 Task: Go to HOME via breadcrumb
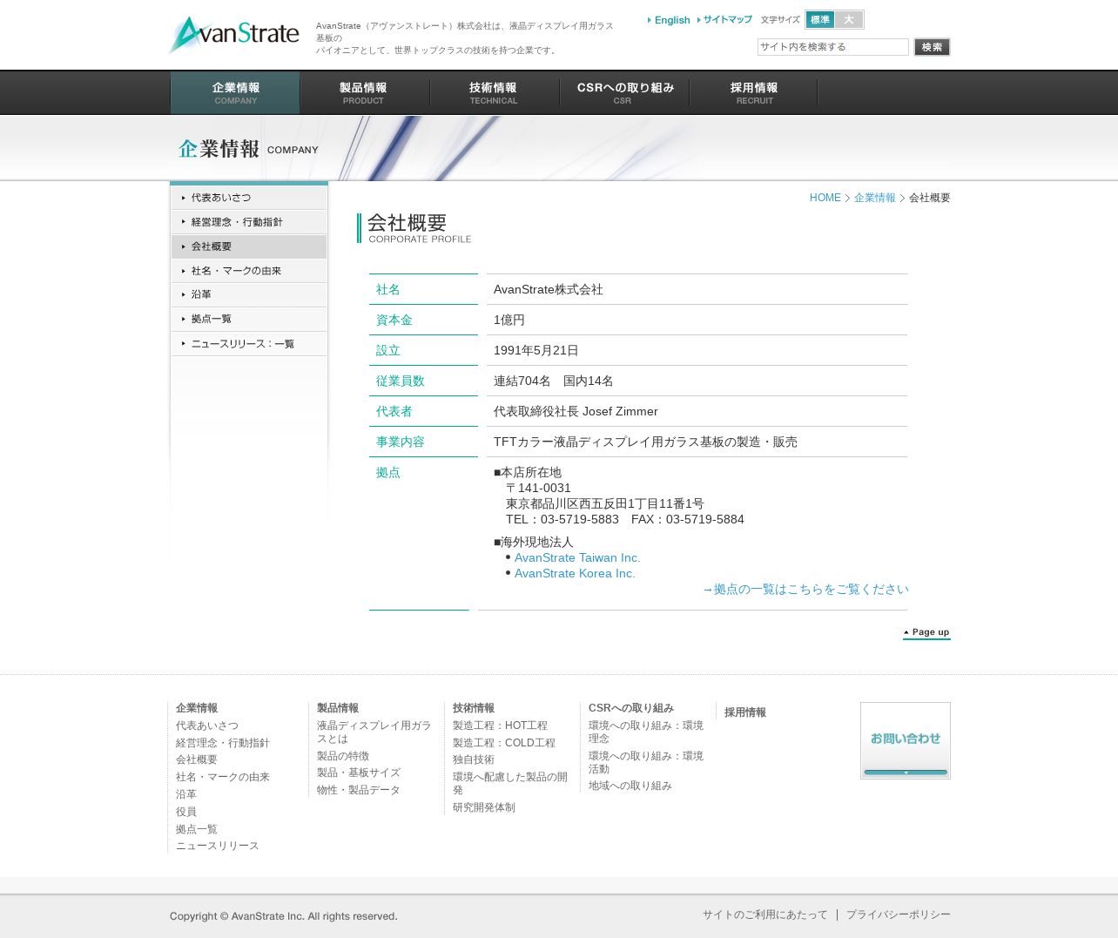point(825,198)
